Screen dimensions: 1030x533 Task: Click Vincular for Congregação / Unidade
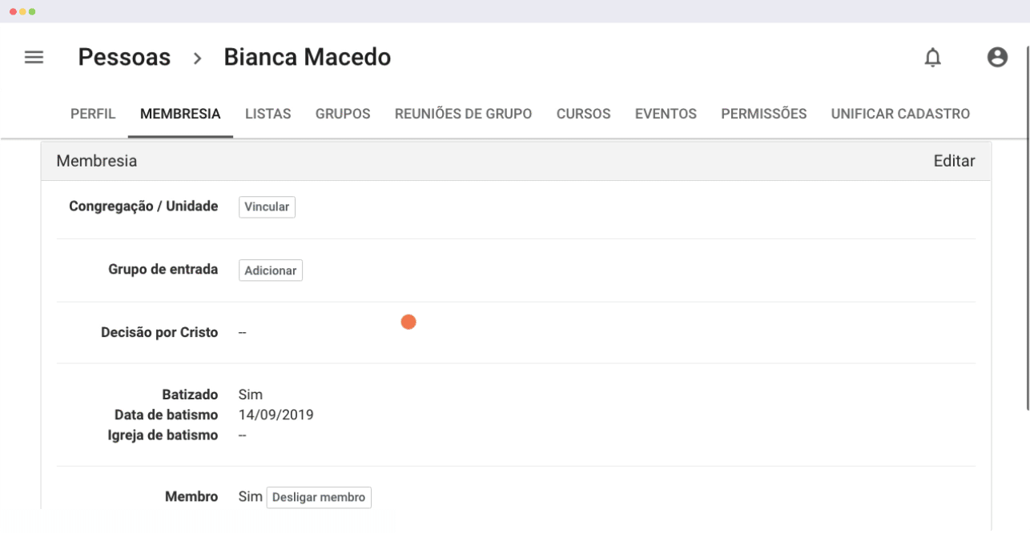point(267,206)
